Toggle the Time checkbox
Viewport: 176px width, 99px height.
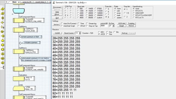pos(79,23)
